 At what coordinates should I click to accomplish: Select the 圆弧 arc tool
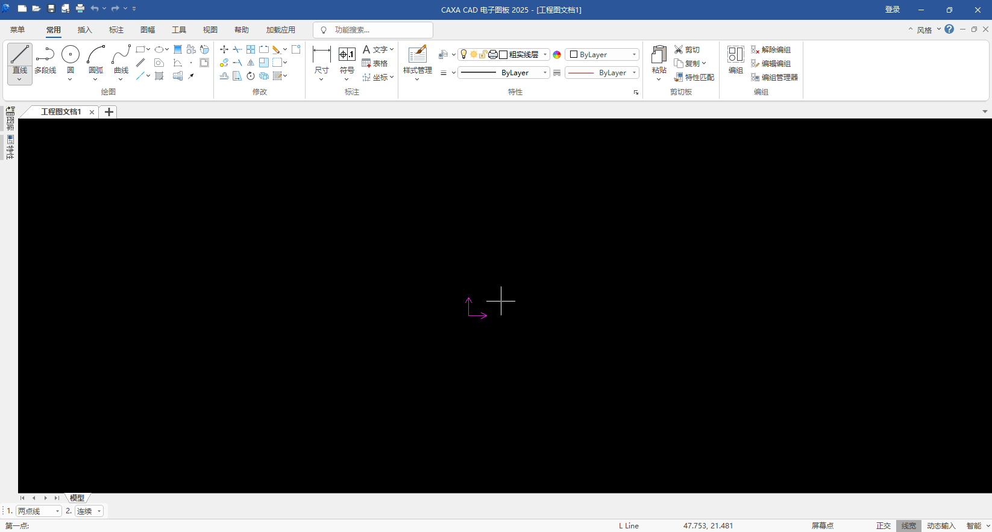click(96, 58)
